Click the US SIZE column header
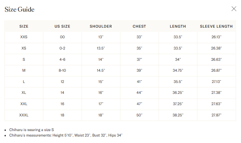The image size is (241, 143). pyautogui.click(x=62, y=27)
